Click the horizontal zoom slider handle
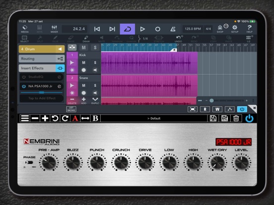Image resolution: width=274 pixels, height=205 pixels. (211, 101)
